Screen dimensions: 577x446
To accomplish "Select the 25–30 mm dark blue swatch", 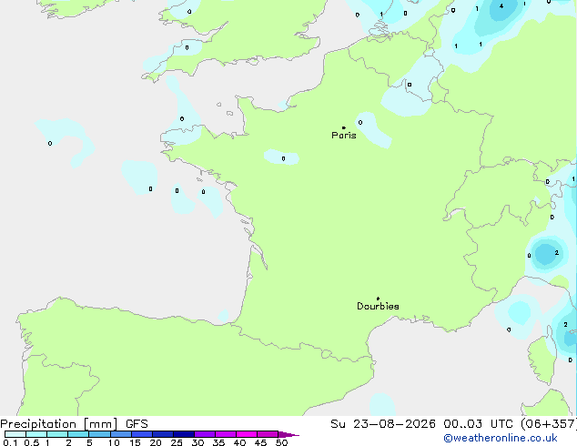I will [x=183, y=434].
